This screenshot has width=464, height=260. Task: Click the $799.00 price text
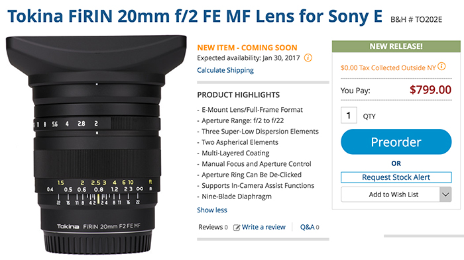pos(430,90)
